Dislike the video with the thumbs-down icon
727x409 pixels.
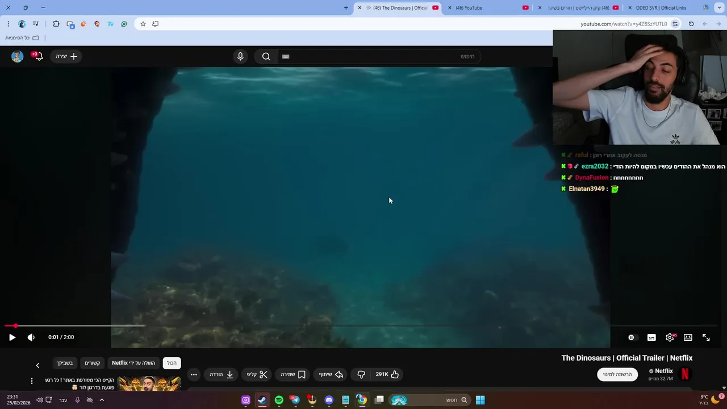361,374
